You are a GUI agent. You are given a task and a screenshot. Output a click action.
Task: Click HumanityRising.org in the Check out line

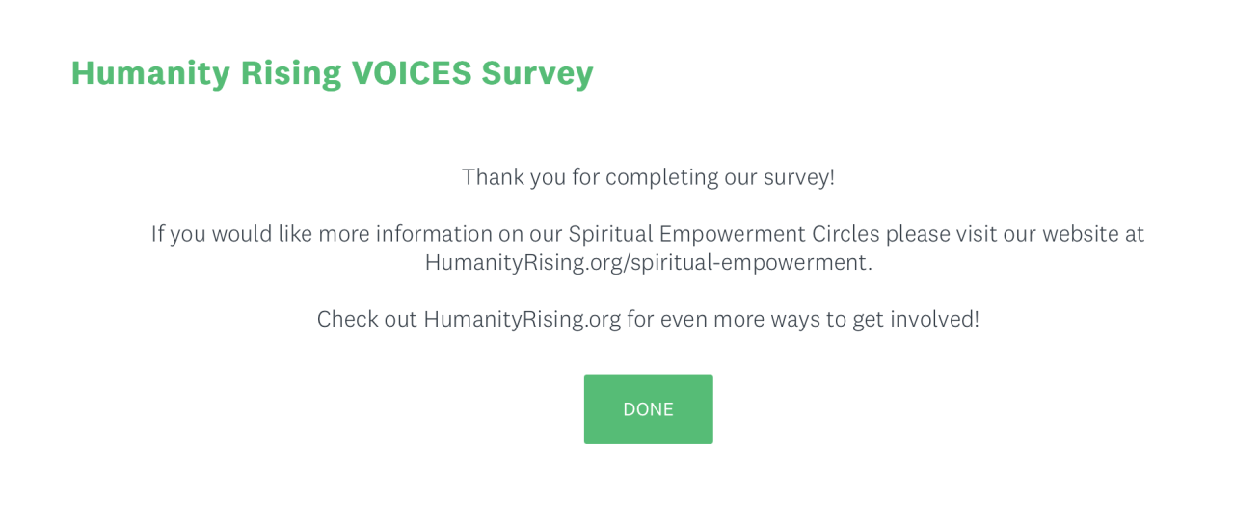522,319
